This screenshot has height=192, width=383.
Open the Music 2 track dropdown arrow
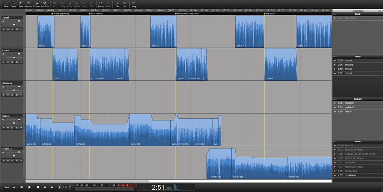click(21, 161)
